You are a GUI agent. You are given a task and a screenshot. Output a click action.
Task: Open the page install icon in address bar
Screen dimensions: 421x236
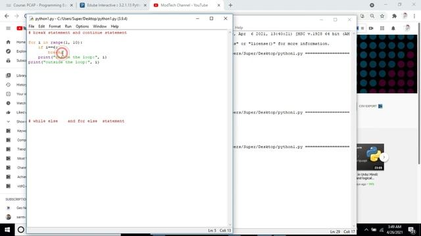[362, 16]
